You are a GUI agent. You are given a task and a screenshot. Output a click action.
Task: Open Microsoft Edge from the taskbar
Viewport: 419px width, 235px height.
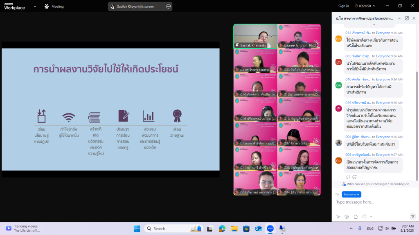222,228
